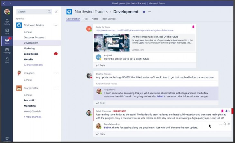Viewport: 235px width, 143px height.
Task: Click the search magnifier icon
Action: (x=49, y=12)
